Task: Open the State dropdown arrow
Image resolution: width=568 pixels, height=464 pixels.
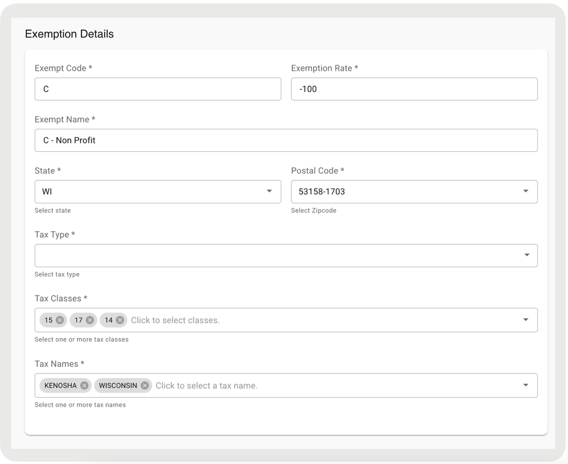Action: tap(269, 191)
